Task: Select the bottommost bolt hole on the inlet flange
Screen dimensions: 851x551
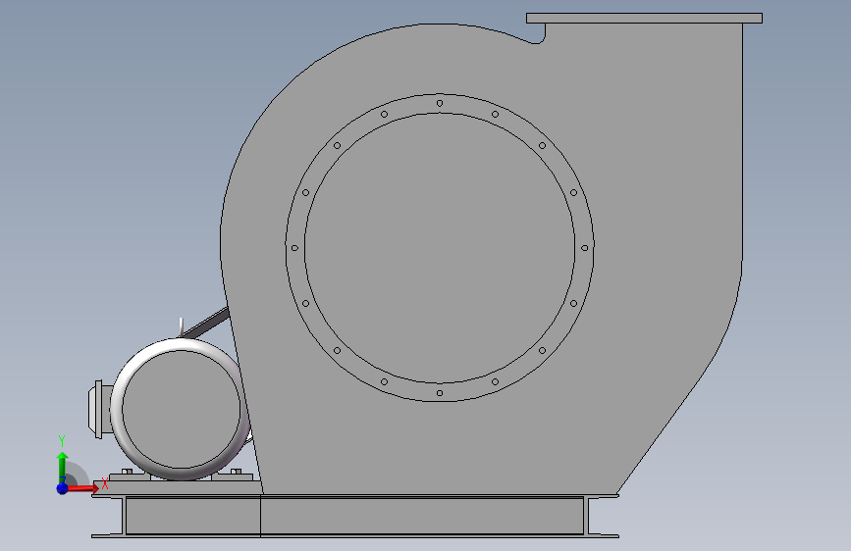Action: click(440, 393)
